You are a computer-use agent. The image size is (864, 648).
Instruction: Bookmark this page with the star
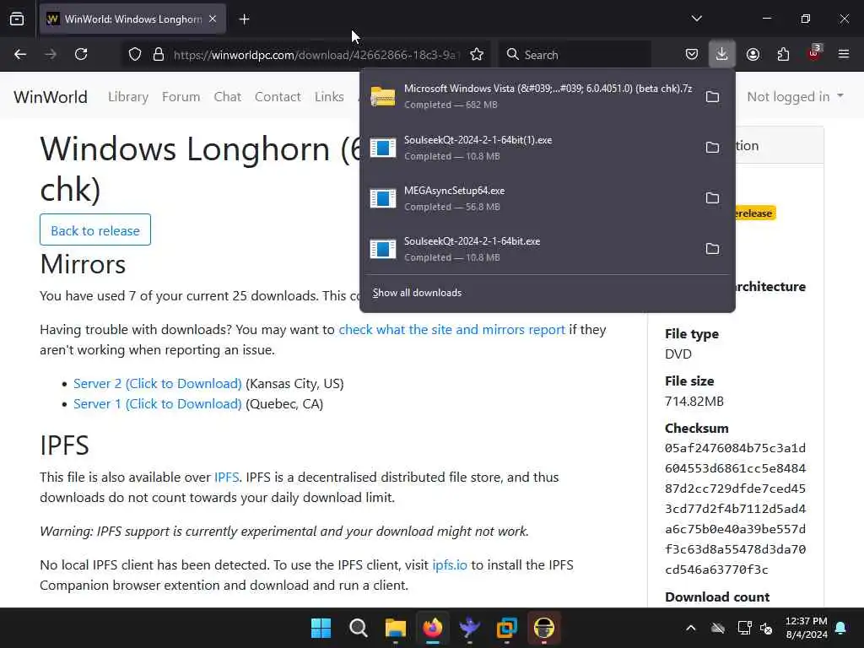(x=477, y=55)
